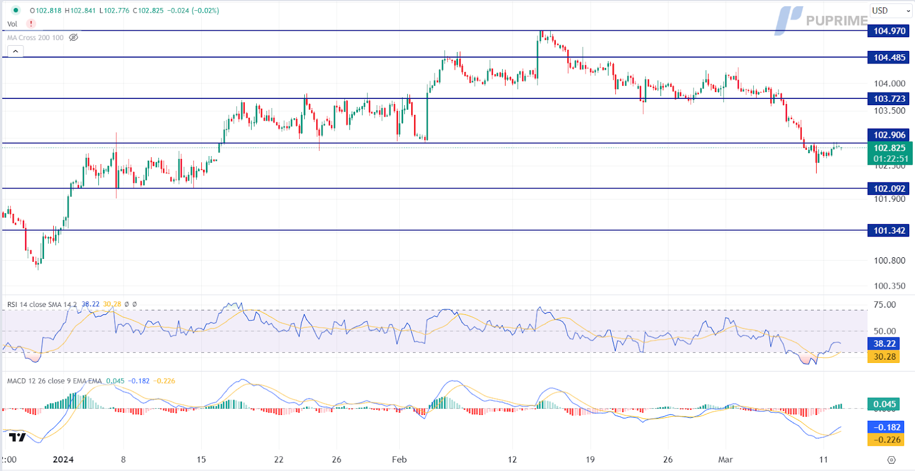Viewport: 915px width, 471px height.
Task: Click the change value −0.024 (−0.02%)
Action: point(192,10)
